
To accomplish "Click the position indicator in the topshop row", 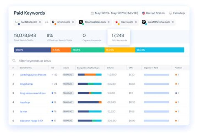I will 177,102.
